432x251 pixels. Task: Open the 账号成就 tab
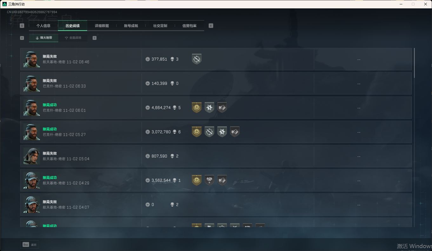pos(131,26)
